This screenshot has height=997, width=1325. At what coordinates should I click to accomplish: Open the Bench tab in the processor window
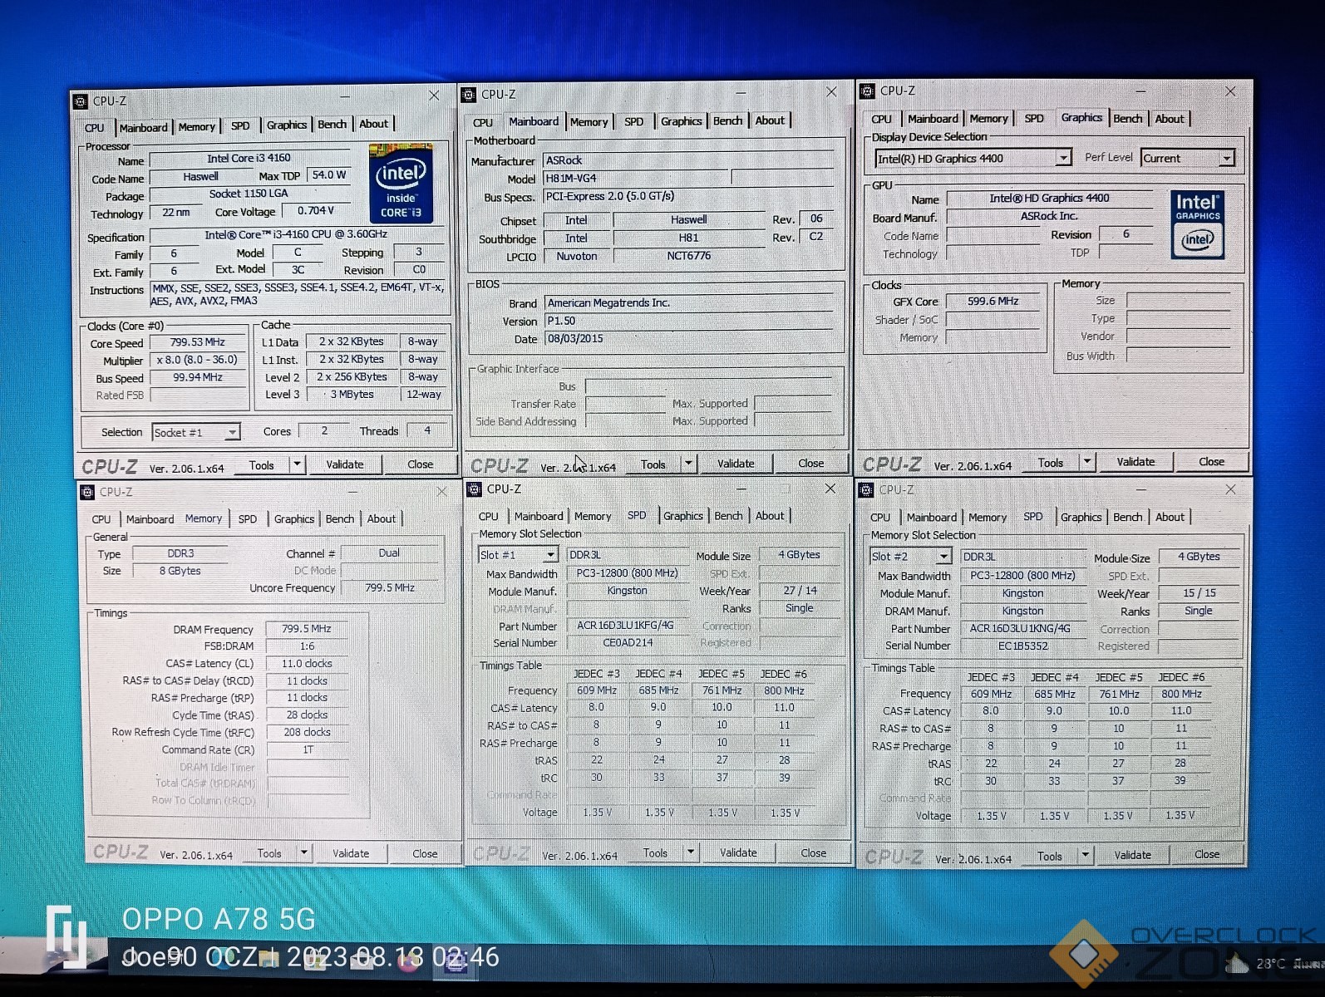click(x=332, y=125)
